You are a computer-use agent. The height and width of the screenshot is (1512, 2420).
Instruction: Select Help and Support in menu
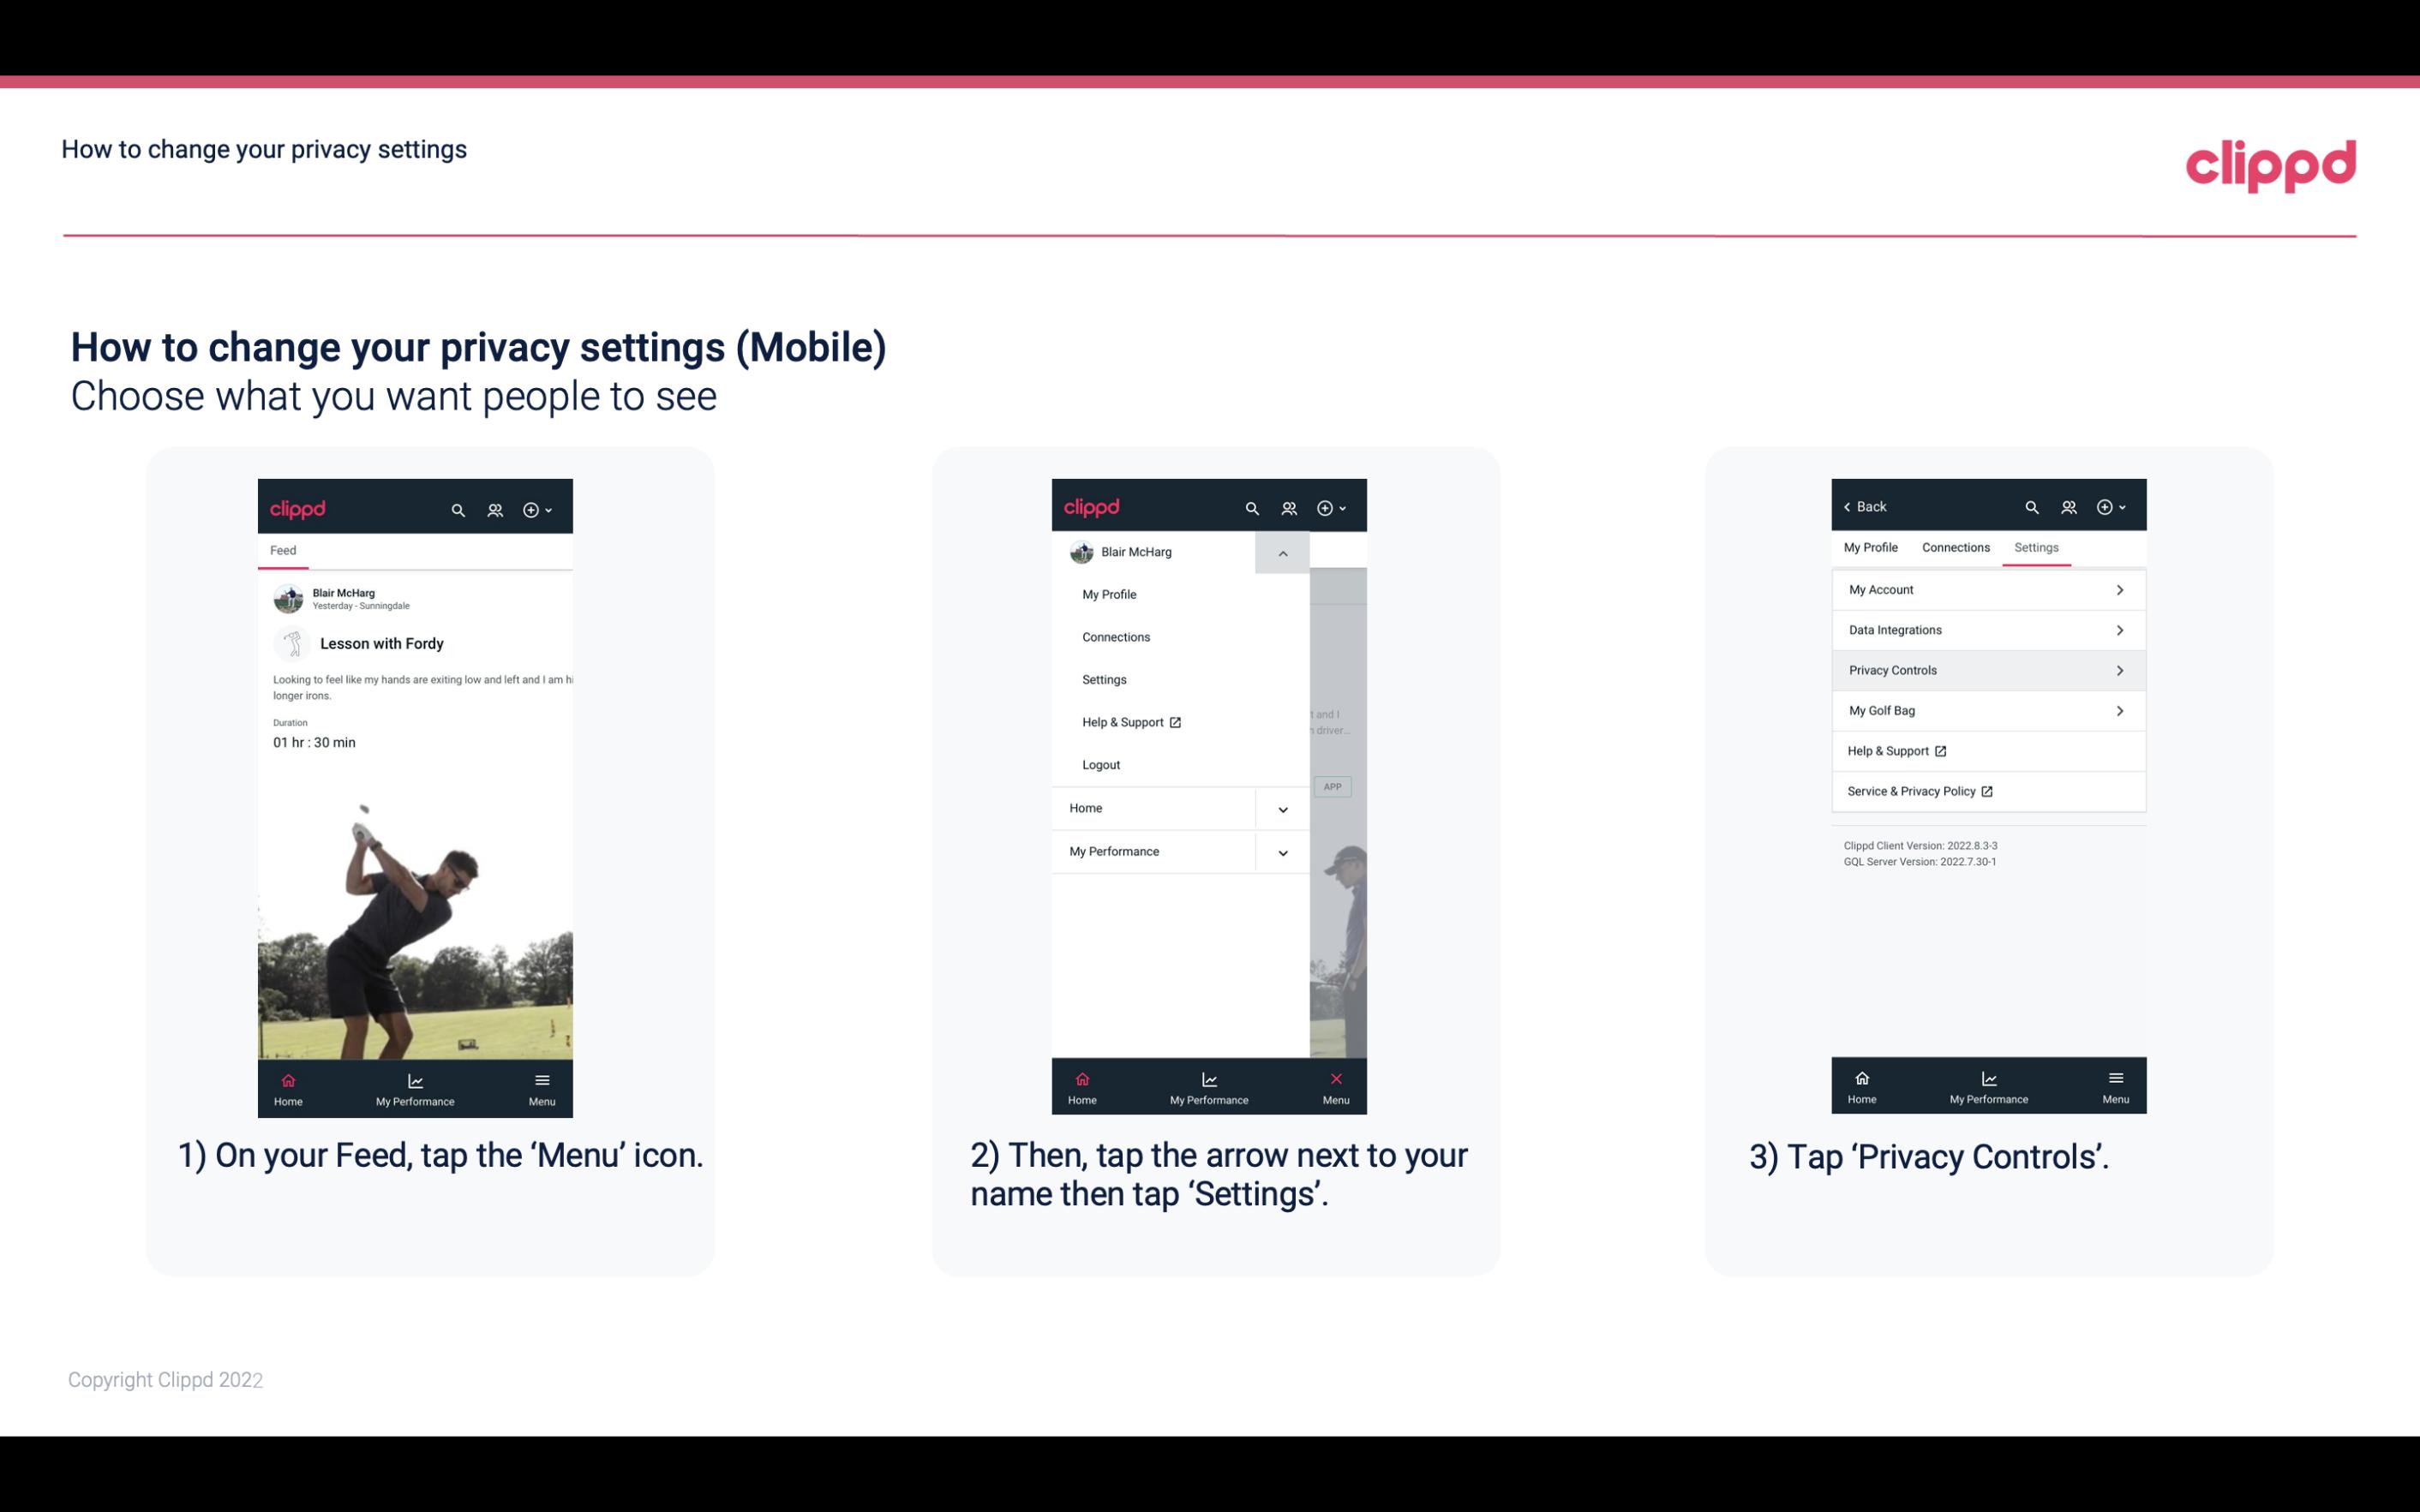click(1130, 721)
